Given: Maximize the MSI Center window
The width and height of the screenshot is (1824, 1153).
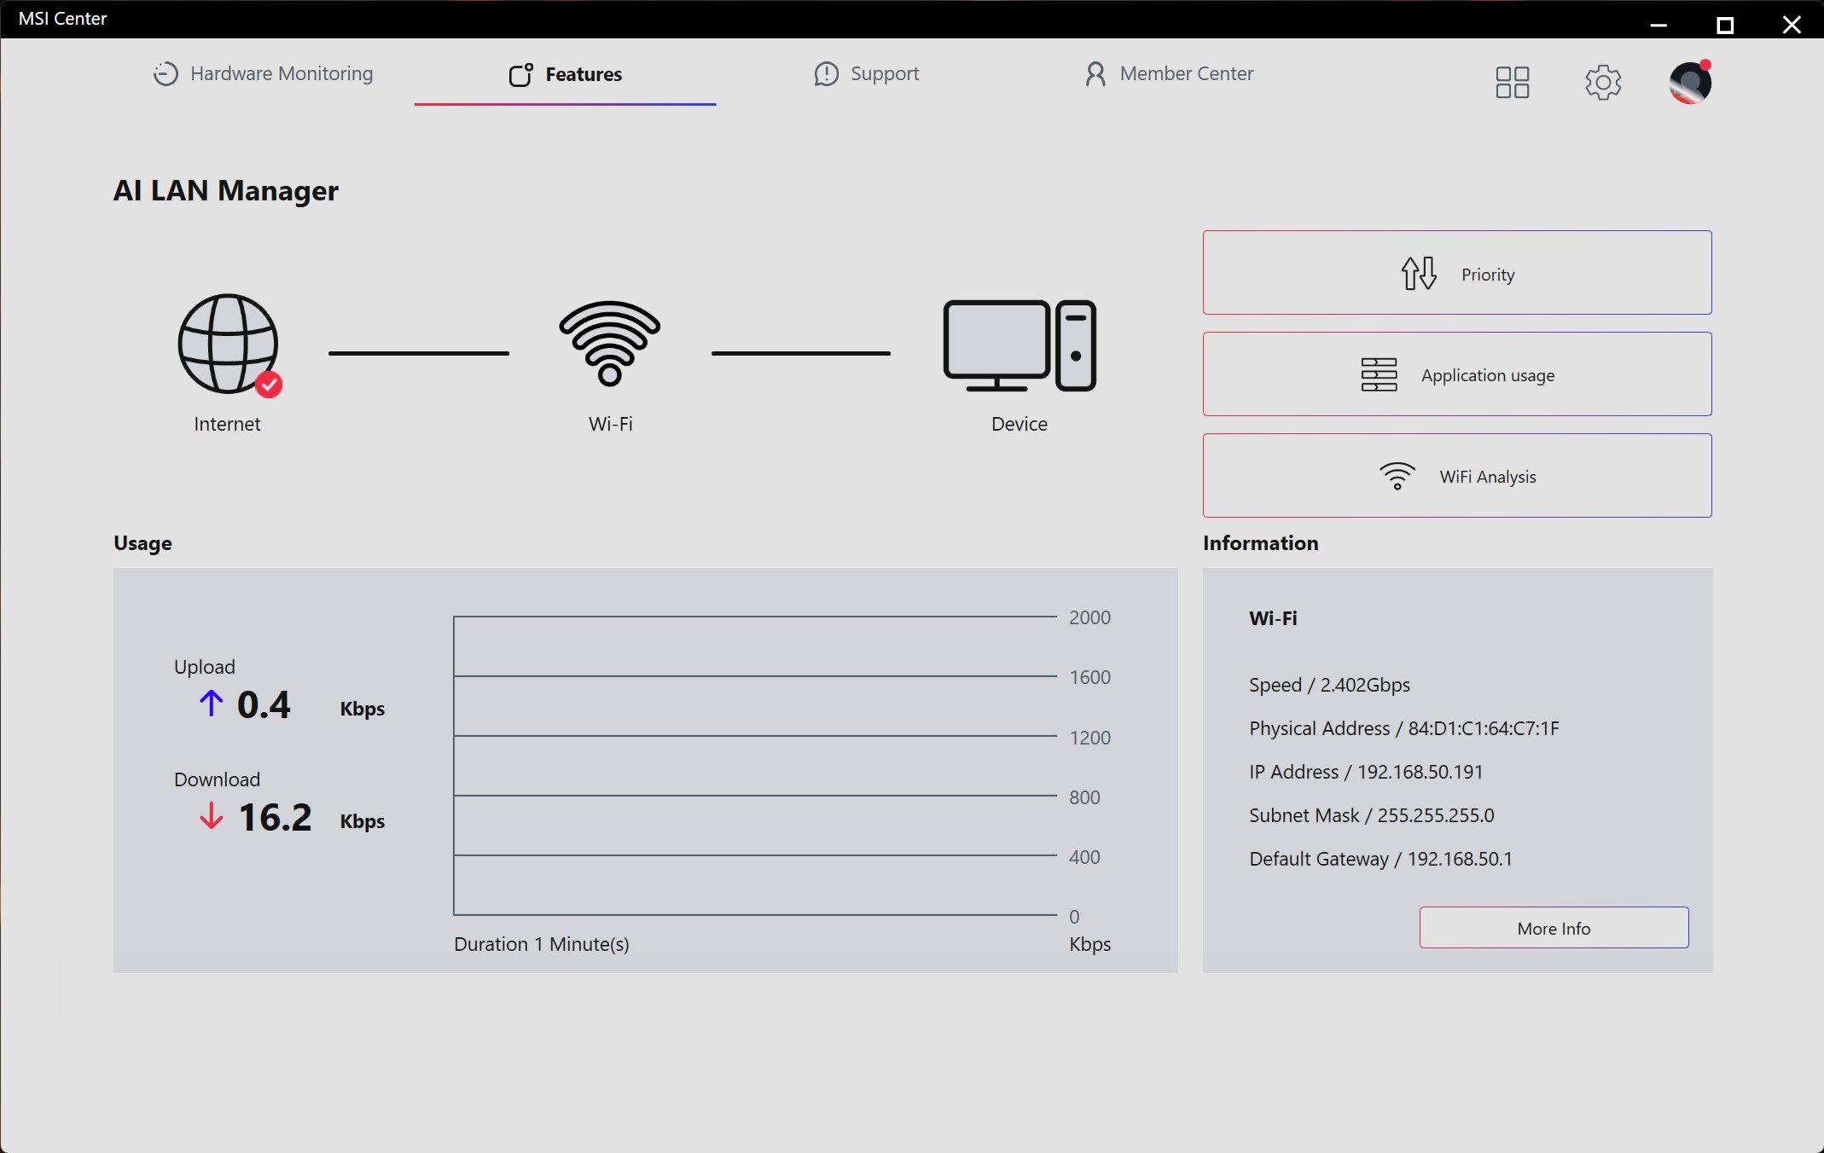Looking at the screenshot, I should coord(1725,25).
